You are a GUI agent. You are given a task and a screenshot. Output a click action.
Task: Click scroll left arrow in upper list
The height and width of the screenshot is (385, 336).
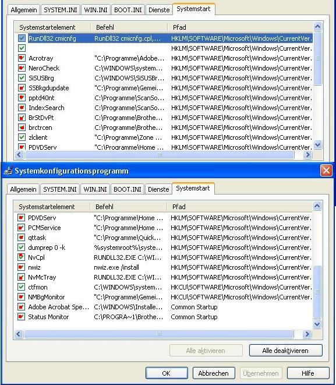[19, 155]
